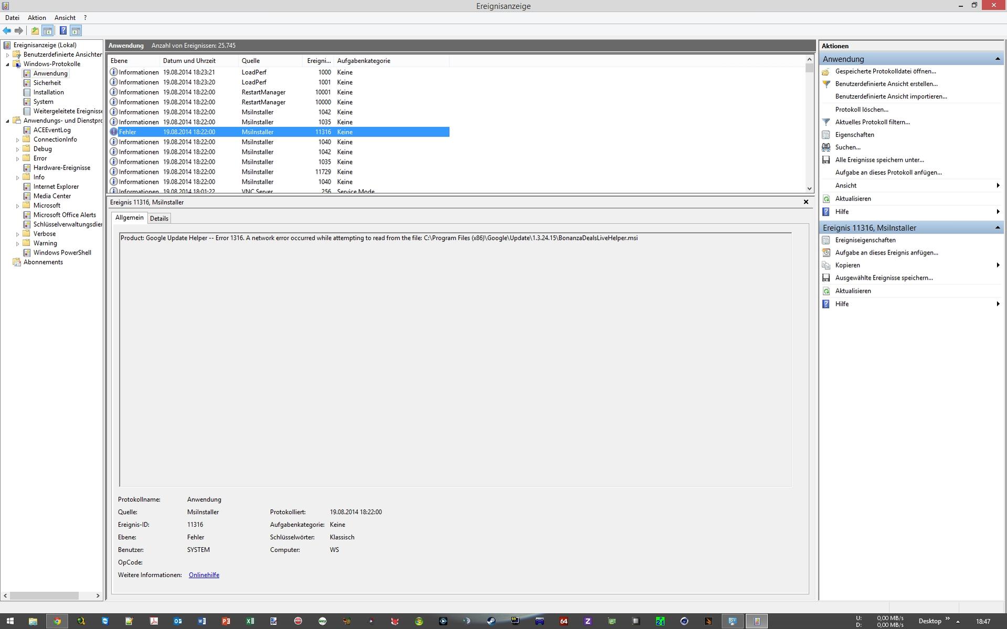Screen dimensions: 1007x629
Task: Click the refresh icon under Ereignis 11316 actions
Action: pyautogui.click(x=826, y=291)
